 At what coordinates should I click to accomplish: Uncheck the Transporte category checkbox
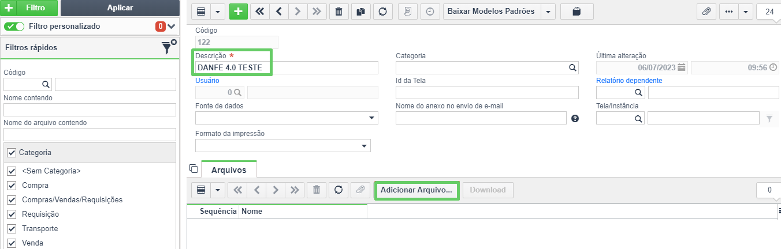(11, 229)
